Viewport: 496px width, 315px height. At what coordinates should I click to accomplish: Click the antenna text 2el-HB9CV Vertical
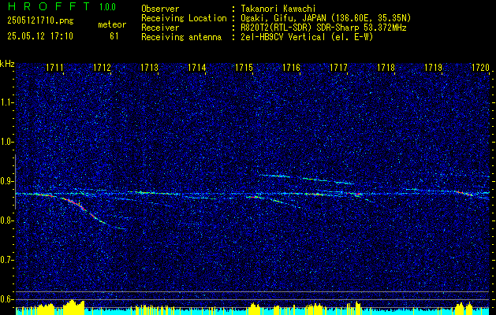tap(283, 37)
